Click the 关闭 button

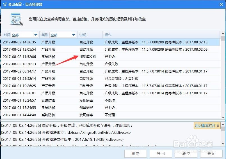click(x=211, y=153)
